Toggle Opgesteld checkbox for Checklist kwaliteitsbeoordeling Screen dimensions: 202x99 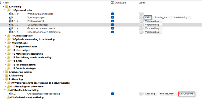point(112,94)
